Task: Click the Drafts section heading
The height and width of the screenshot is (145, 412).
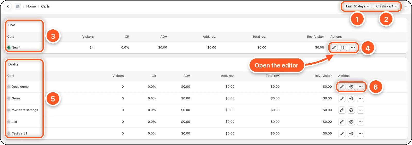Action: tap(13, 64)
